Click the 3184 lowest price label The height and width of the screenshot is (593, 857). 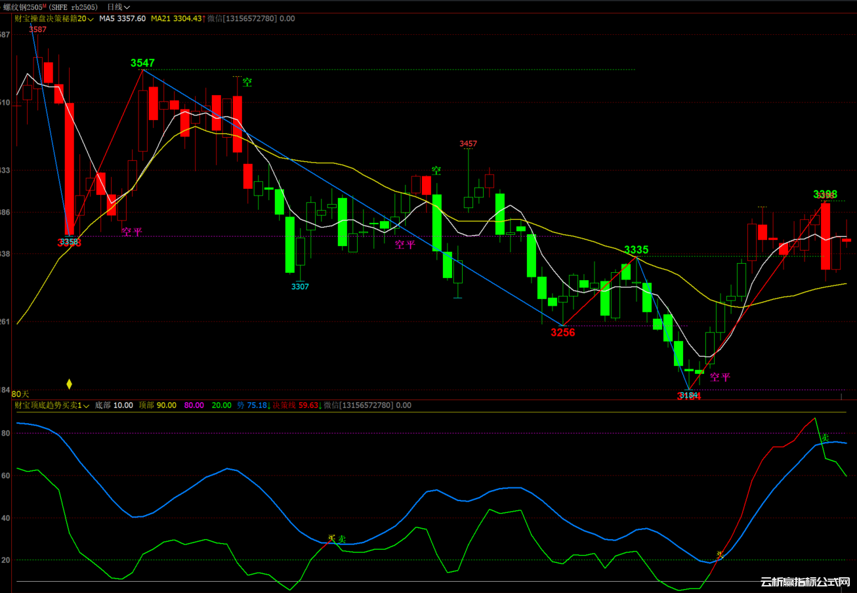point(689,396)
